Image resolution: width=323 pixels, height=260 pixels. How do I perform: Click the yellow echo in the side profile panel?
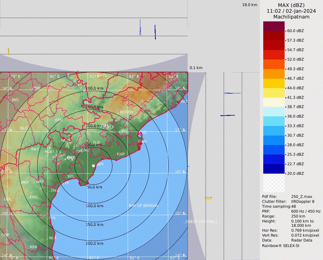click(x=208, y=198)
